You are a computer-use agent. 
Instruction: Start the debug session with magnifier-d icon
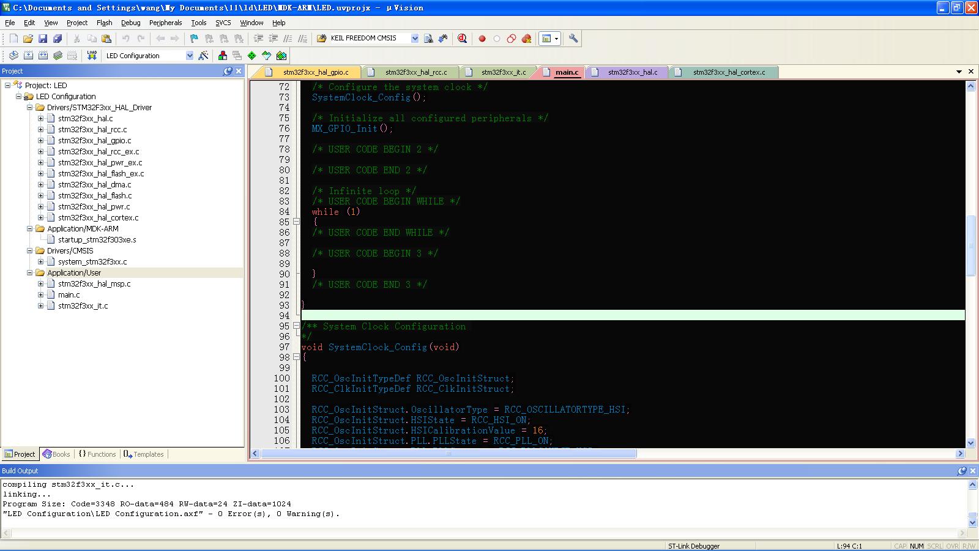(x=463, y=39)
